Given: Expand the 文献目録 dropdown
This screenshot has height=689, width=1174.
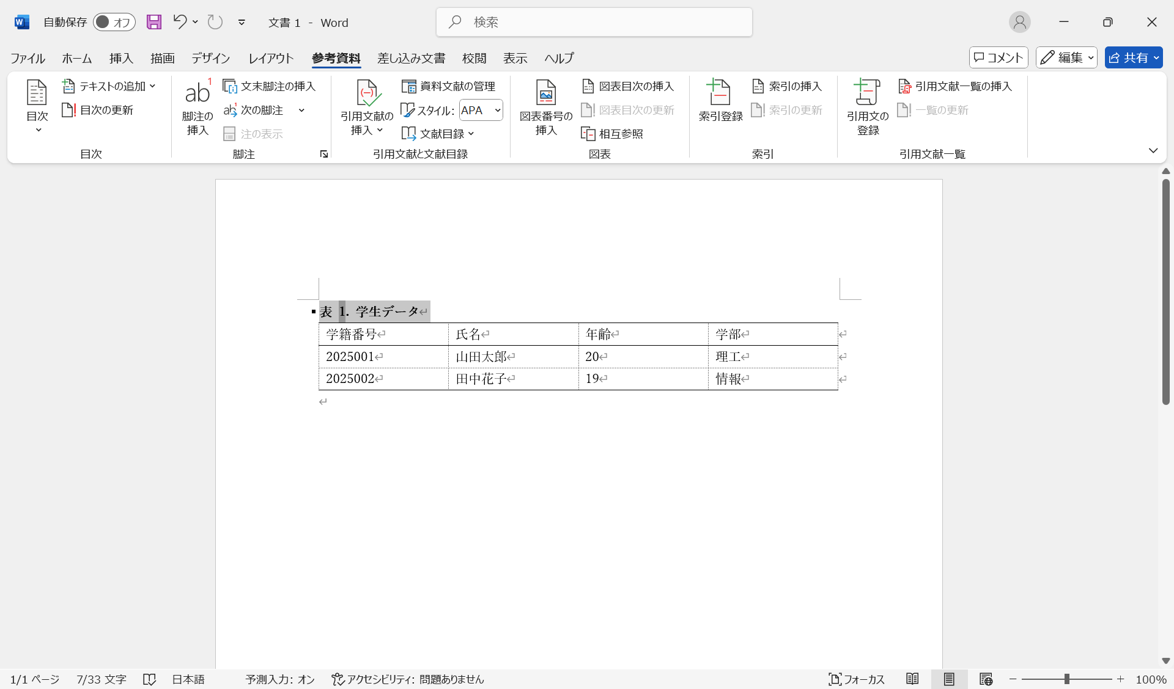Looking at the screenshot, I should [438, 133].
